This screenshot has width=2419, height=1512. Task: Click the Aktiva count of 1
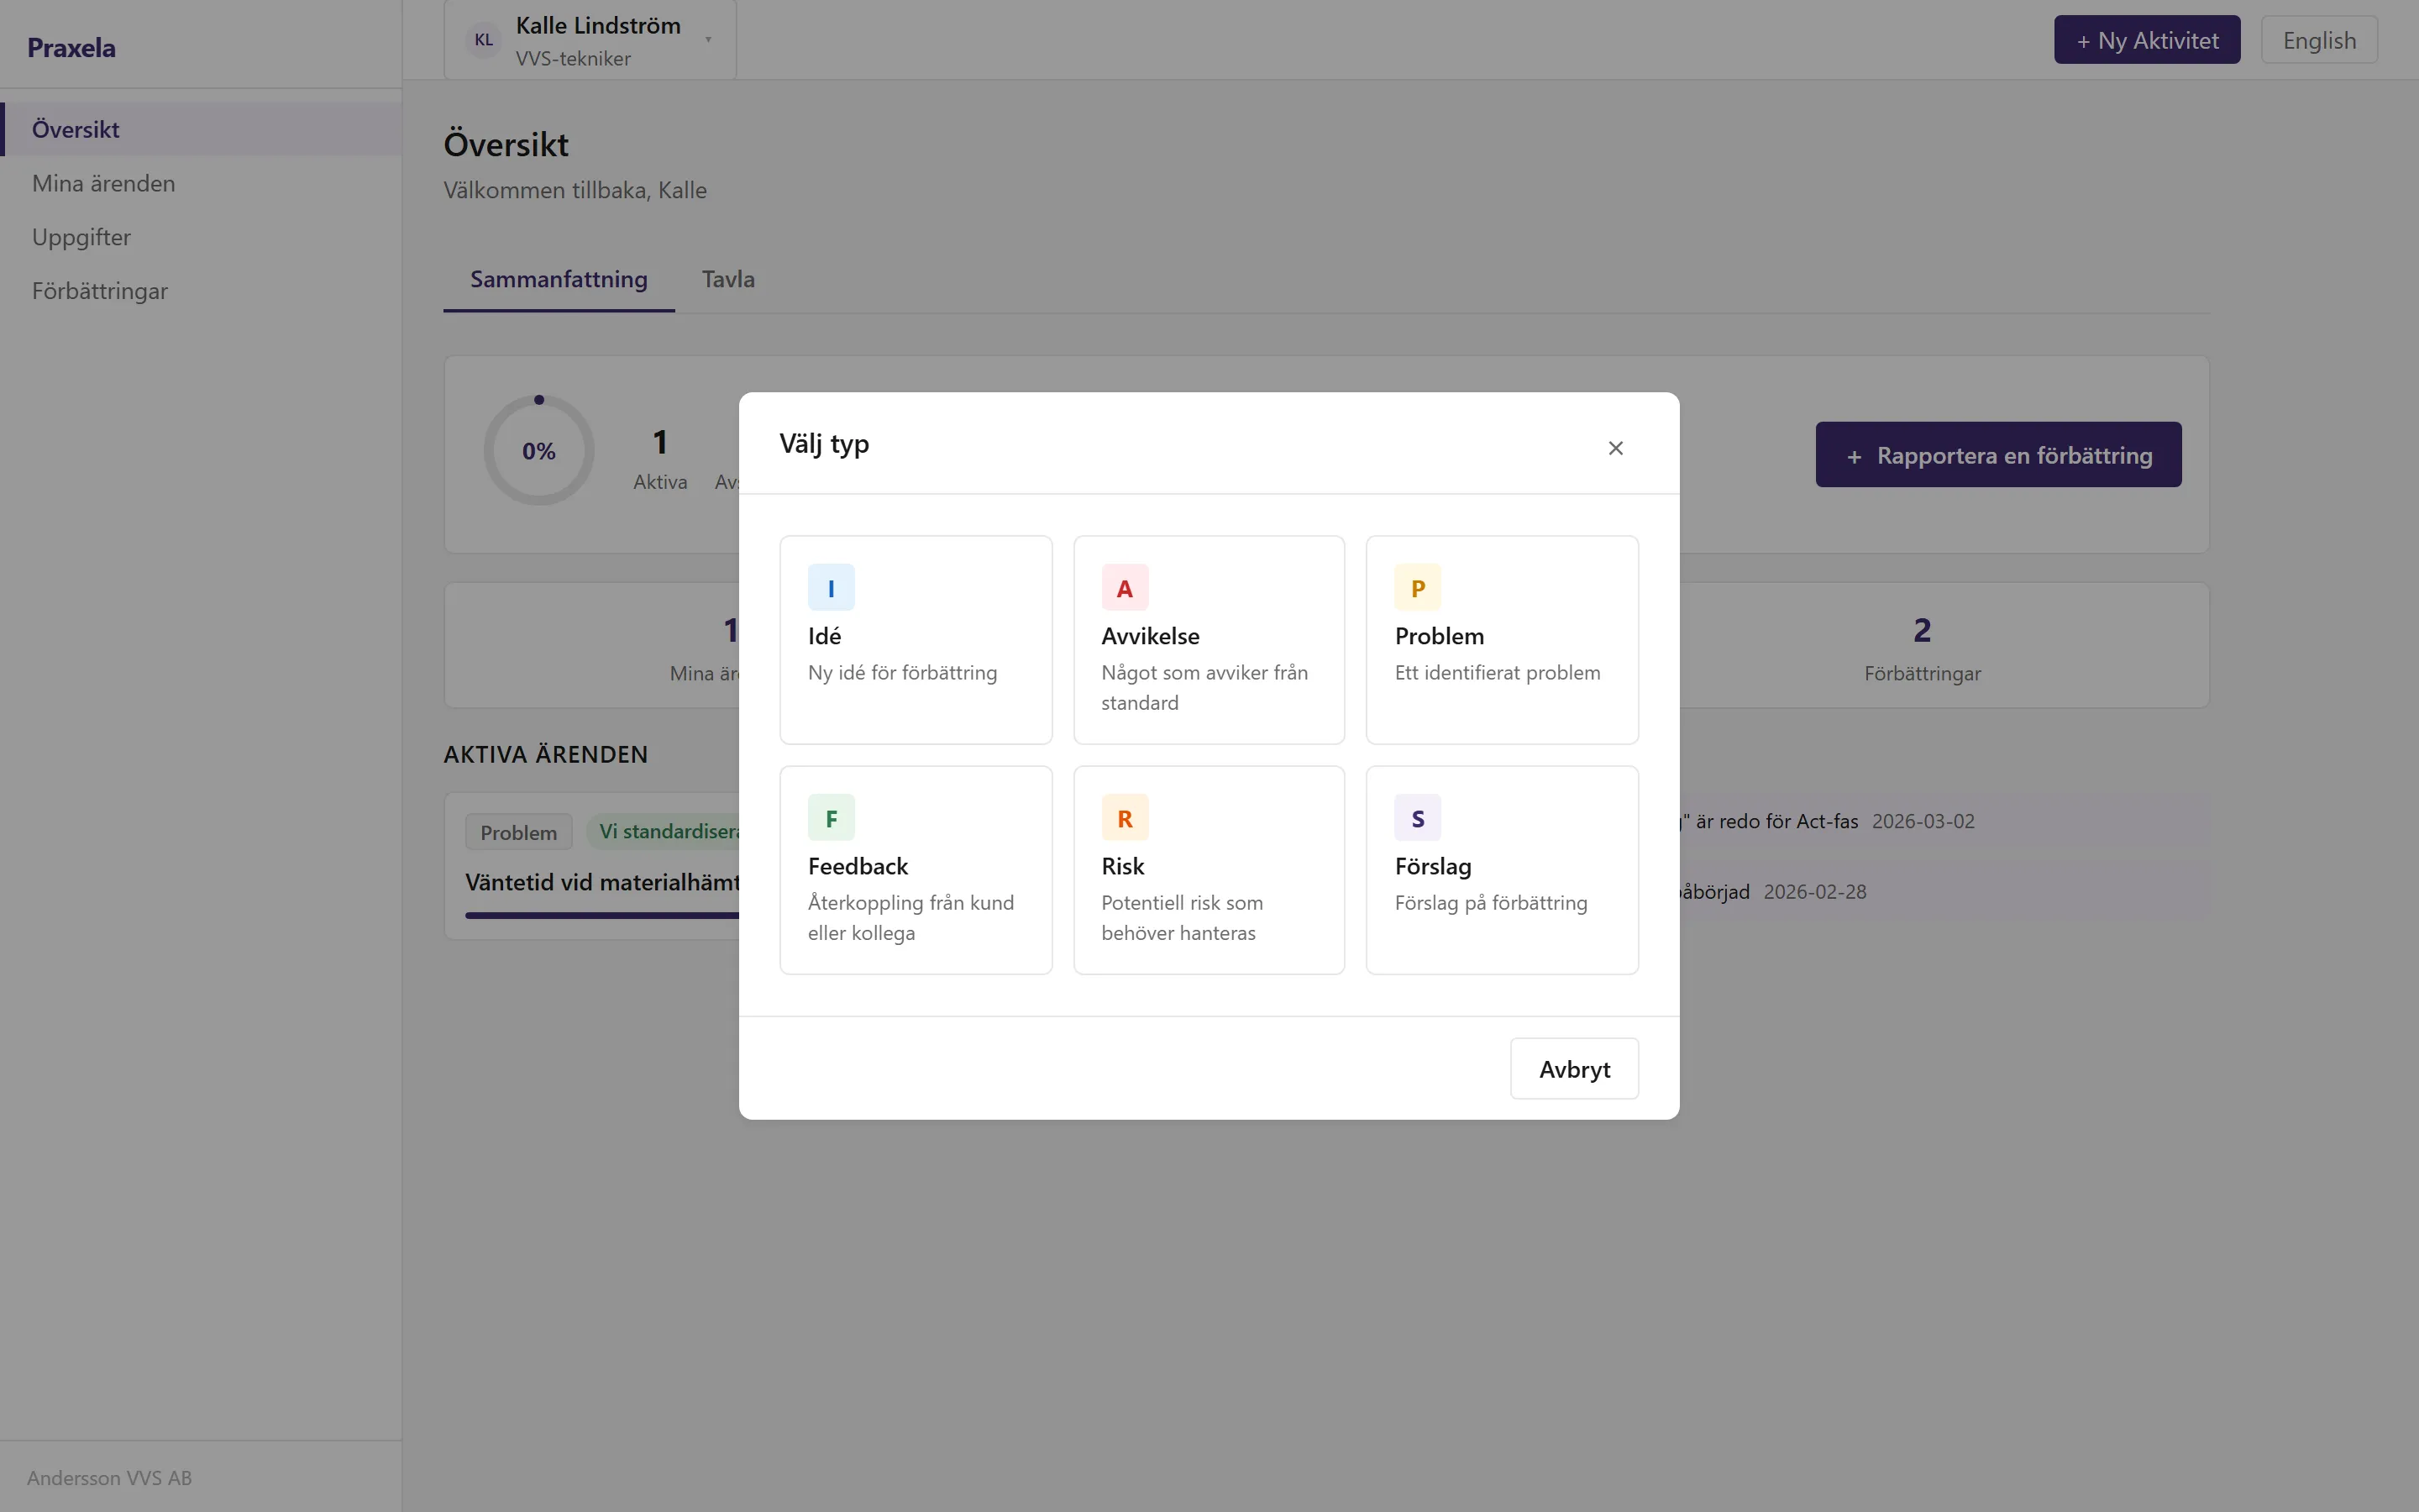tap(659, 442)
